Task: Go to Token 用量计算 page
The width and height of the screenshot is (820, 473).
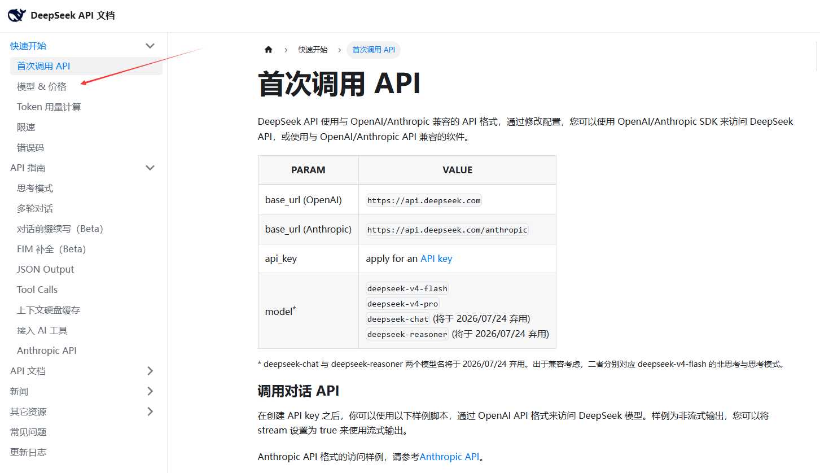Action: click(49, 107)
